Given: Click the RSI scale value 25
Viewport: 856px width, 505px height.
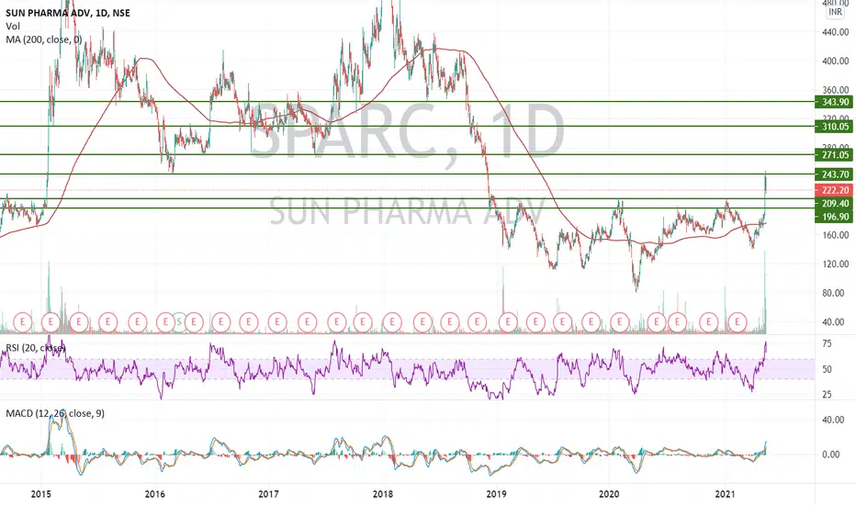Looking at the screenshot, I should (x=827, y=394).
